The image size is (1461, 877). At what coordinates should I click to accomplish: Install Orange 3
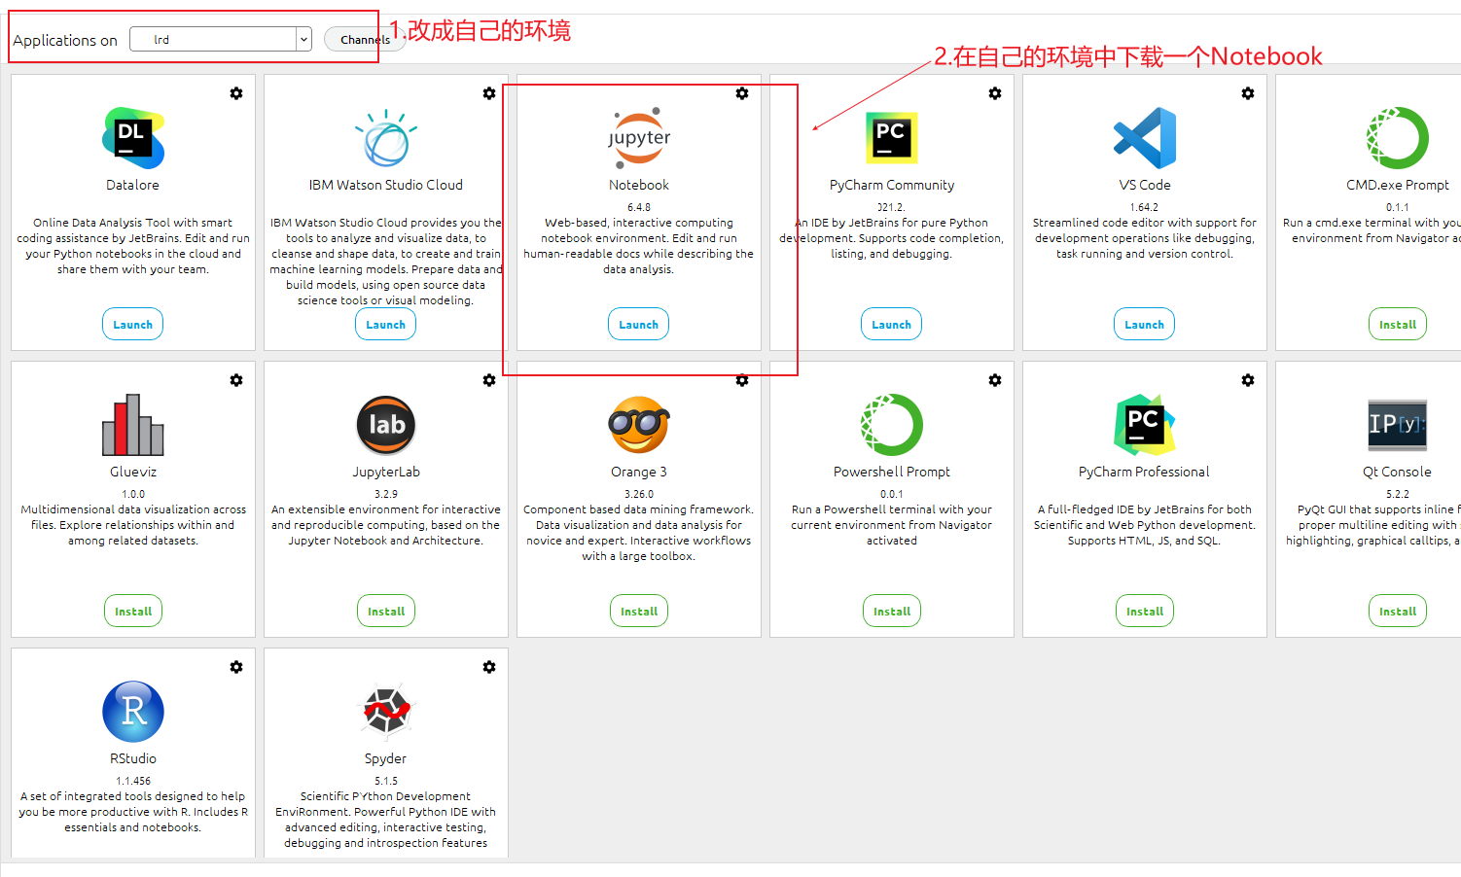tap(639, 612)
